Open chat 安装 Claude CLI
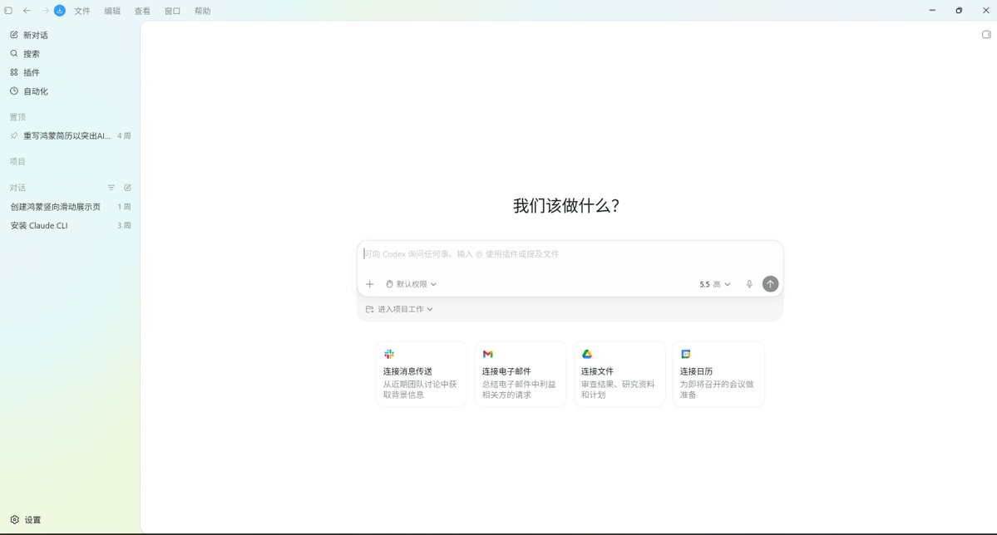Screen dimensions: 997x535 pyautogui.click(x=70, y=226)
